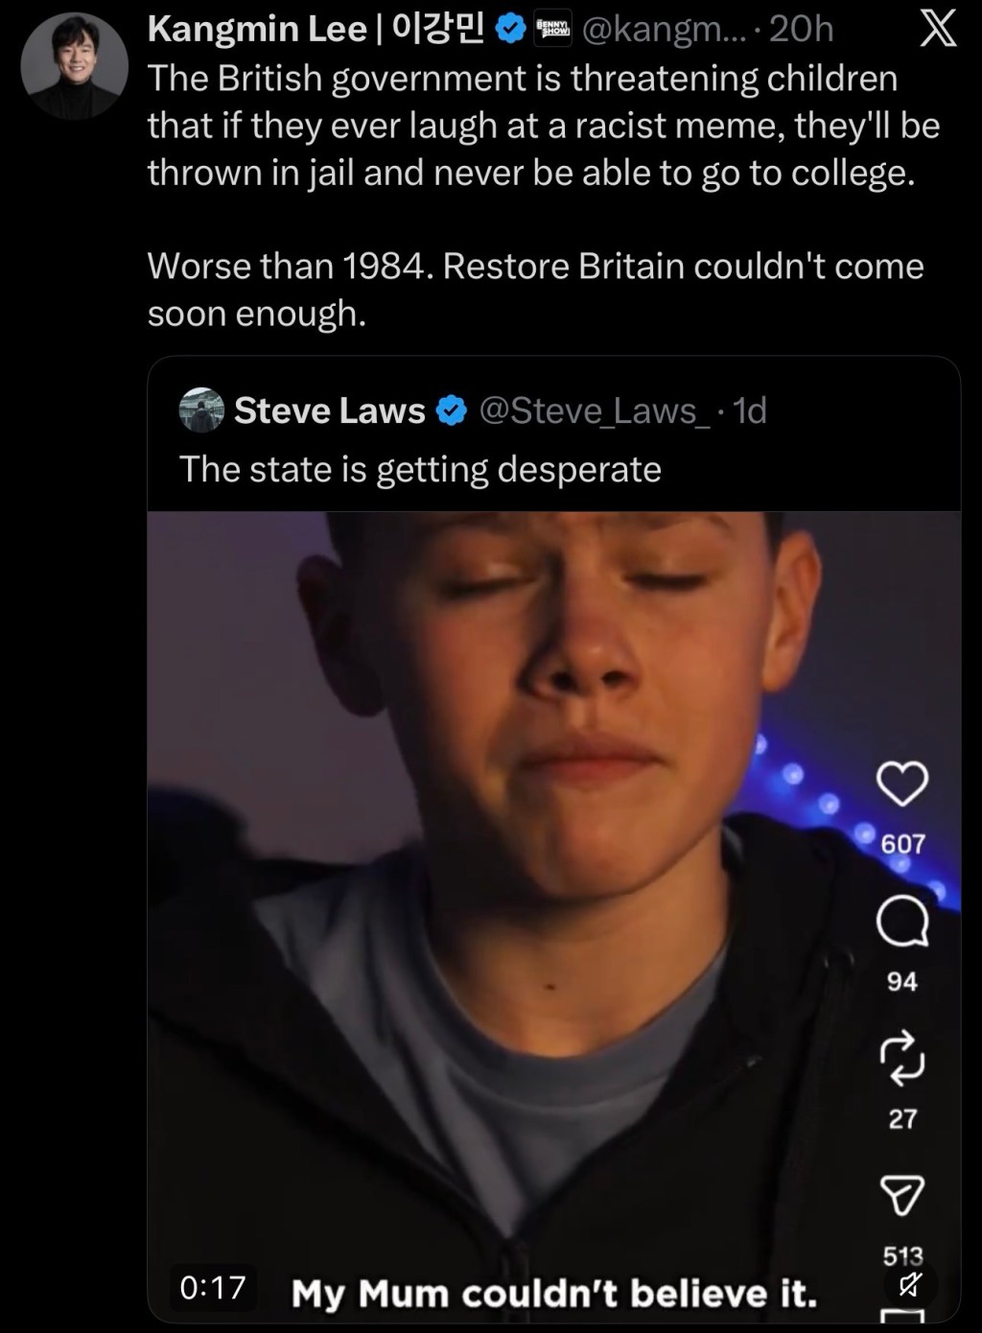Click the 20h post timestamp
This screenshot has height=1333, width=982.
[x=801, y=31]
